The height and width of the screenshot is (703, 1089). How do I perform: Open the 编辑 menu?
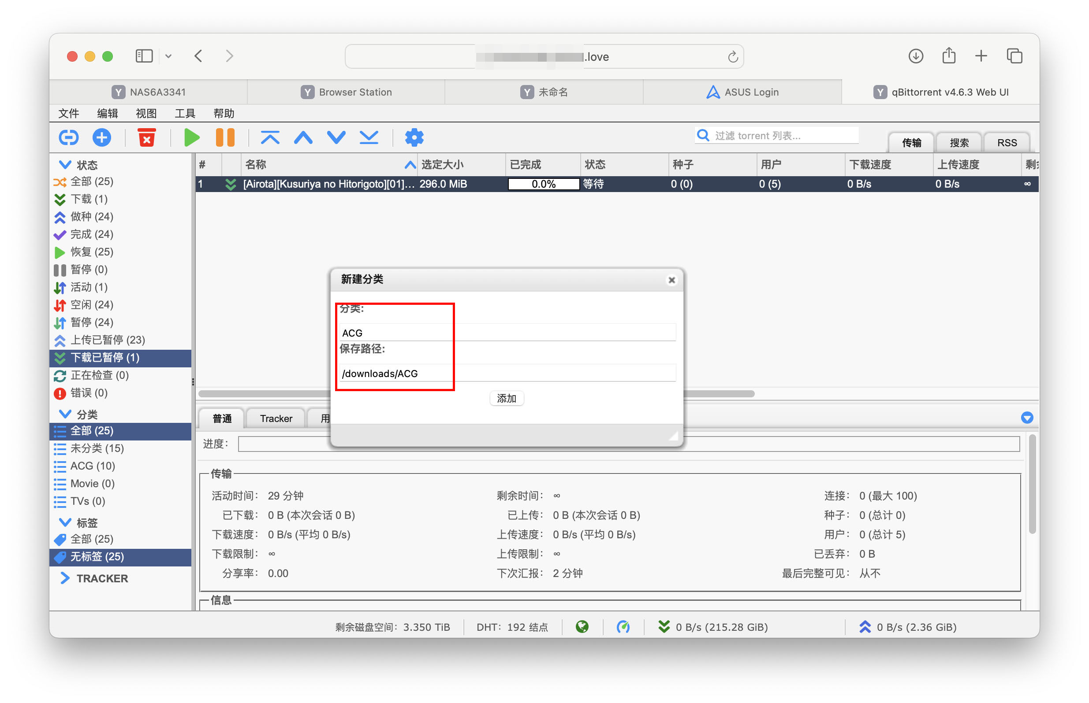[107, 113]
